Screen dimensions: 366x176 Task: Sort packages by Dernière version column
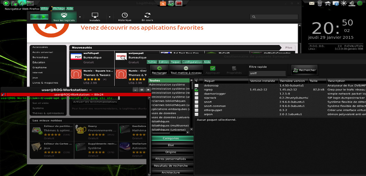[293, 81]
